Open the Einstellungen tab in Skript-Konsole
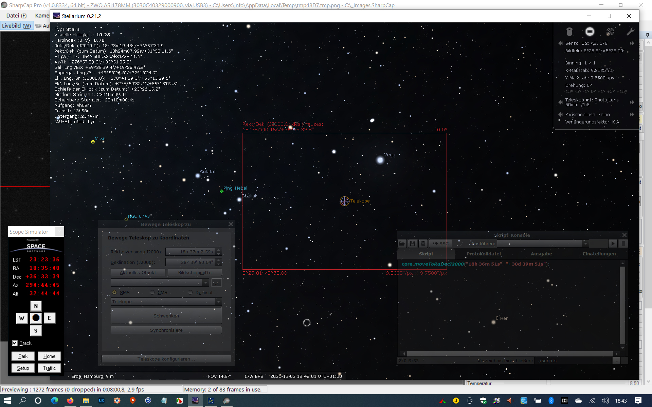The height and width of the screenshot is (407, 652). tap(599, 254)
